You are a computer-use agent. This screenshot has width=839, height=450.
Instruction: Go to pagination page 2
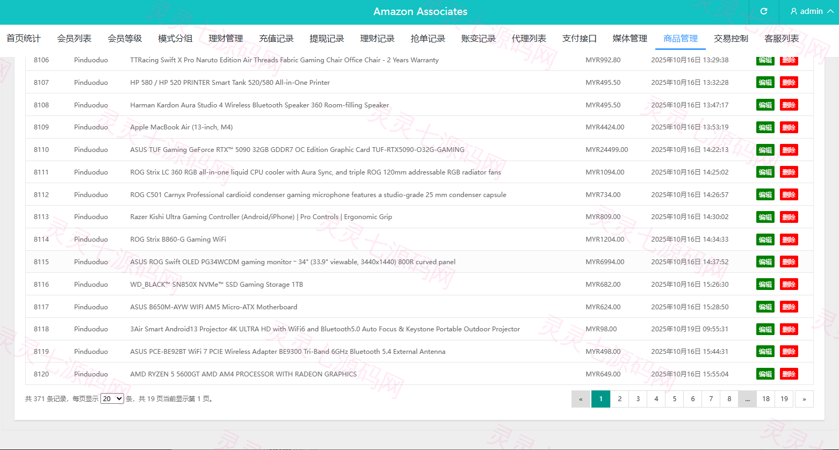pyautogui.click(x=619, y=399)
